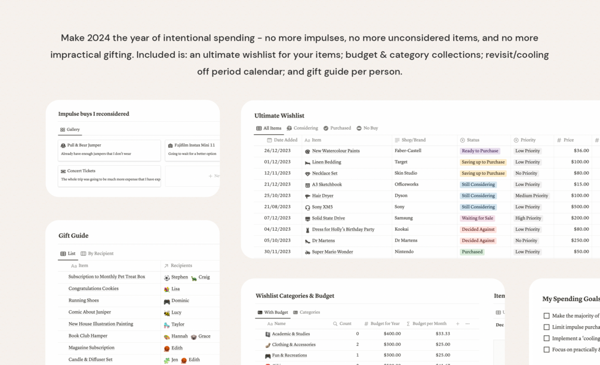Check the 'Make the majority of' goal checkbox
Image resolution: width=600 pixels, height=365 pixels.
[x=546, y=316]
